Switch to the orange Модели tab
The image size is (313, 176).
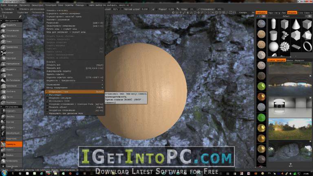[x=292, y=13]
